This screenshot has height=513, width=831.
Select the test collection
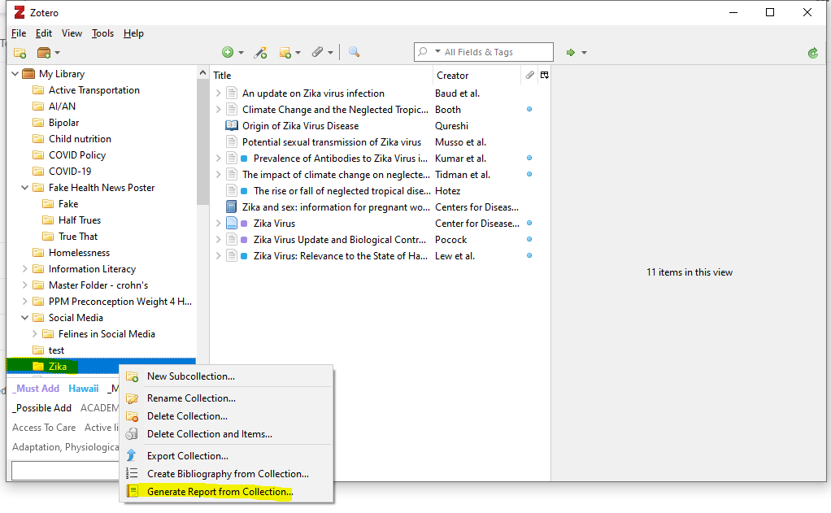pos(56,350)
